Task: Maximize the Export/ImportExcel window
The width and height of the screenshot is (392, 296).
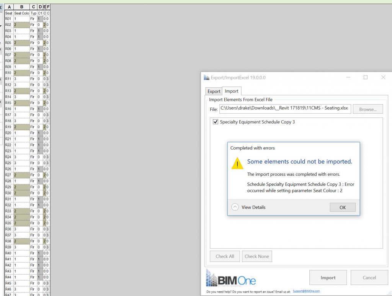Action: (365, 77)
